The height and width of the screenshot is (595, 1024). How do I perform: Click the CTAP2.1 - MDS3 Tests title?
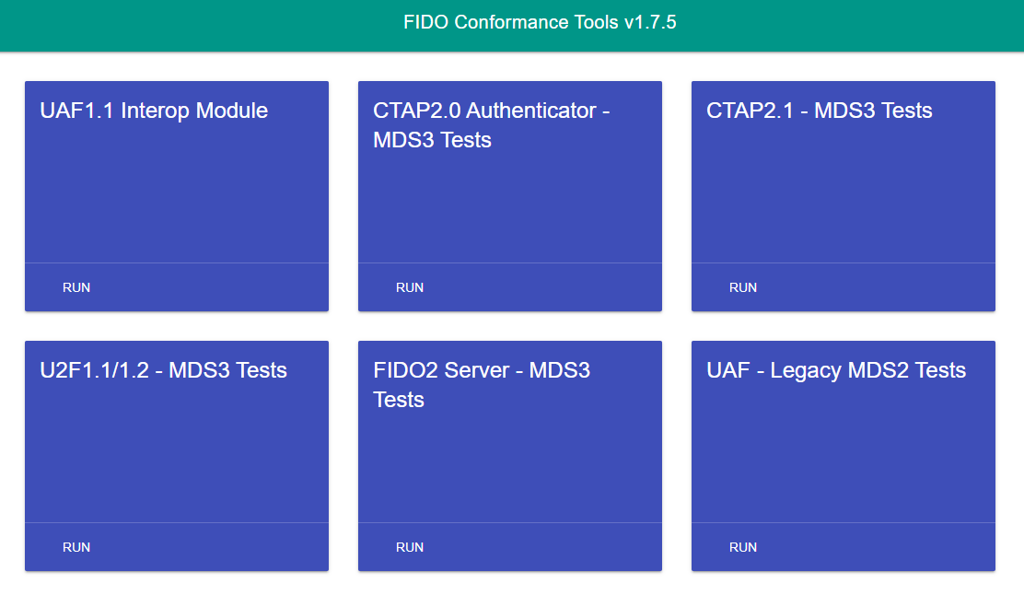819,111
